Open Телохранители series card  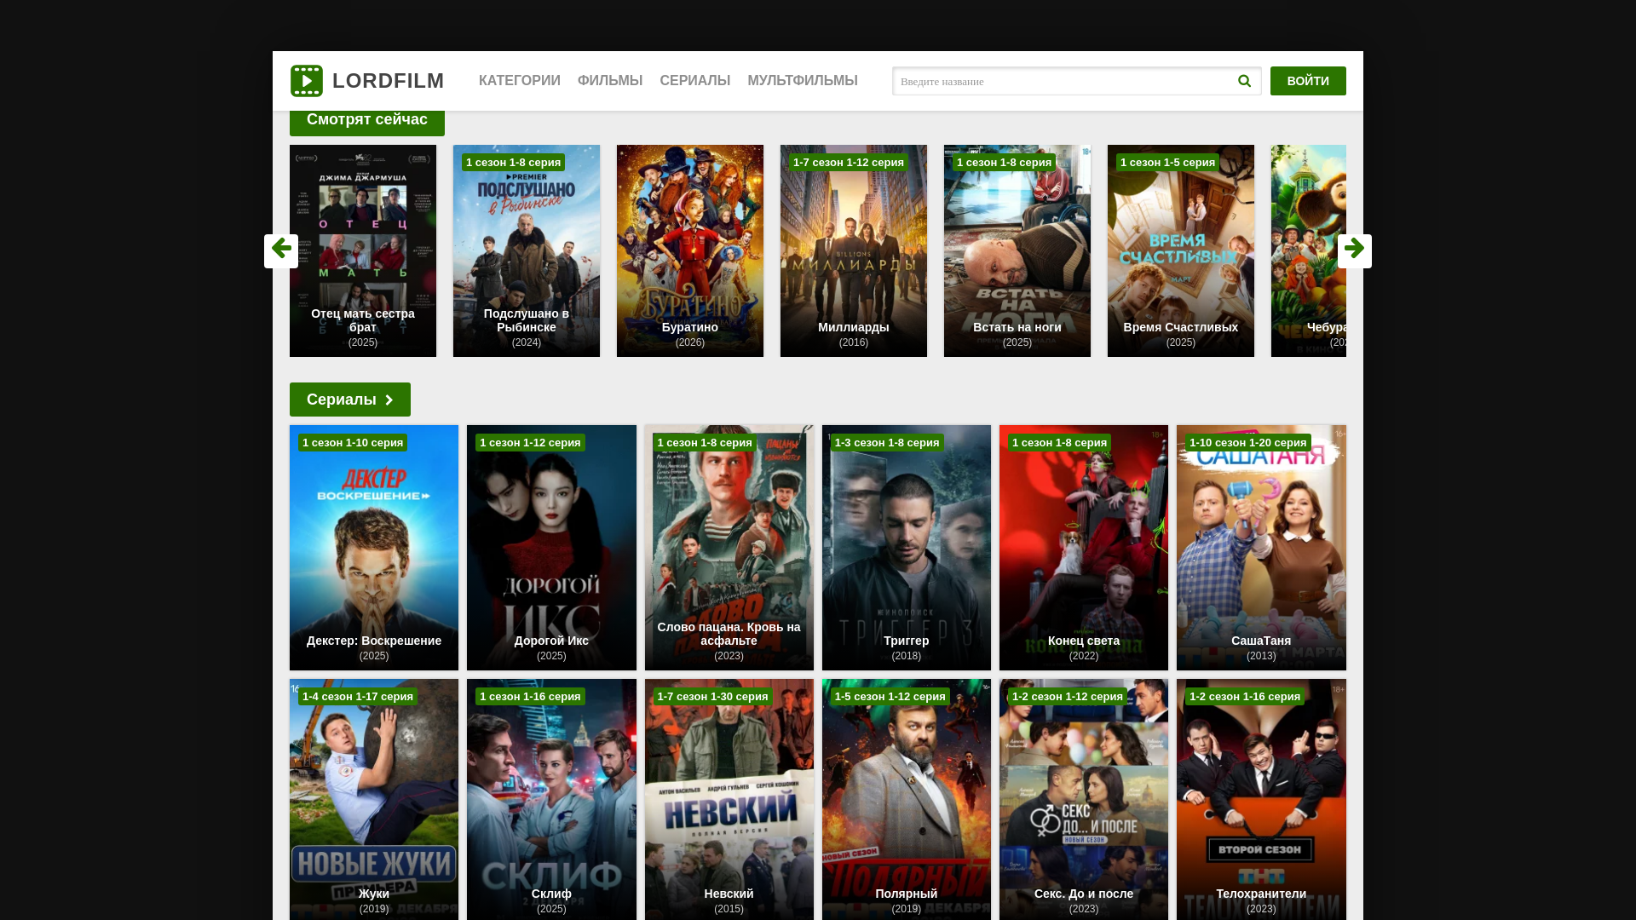point(1261,799)
